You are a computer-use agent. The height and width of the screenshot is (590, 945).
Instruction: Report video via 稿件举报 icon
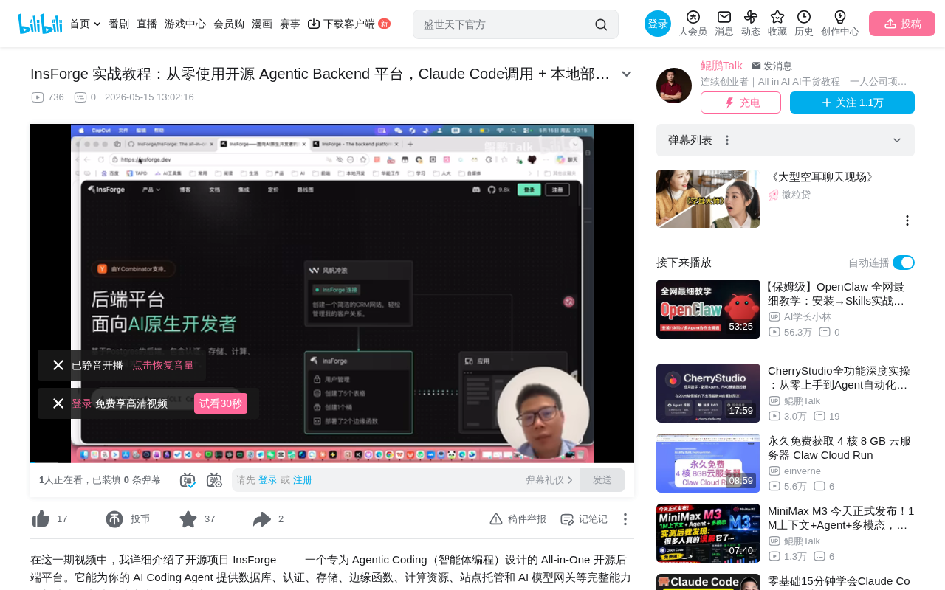click(x=496, y=519)
